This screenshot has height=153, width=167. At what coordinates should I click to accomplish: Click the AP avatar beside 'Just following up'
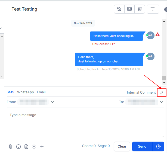150,56
